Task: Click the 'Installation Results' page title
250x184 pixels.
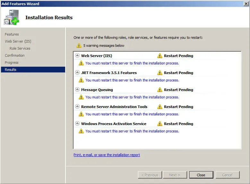Action: click(49, 18)
